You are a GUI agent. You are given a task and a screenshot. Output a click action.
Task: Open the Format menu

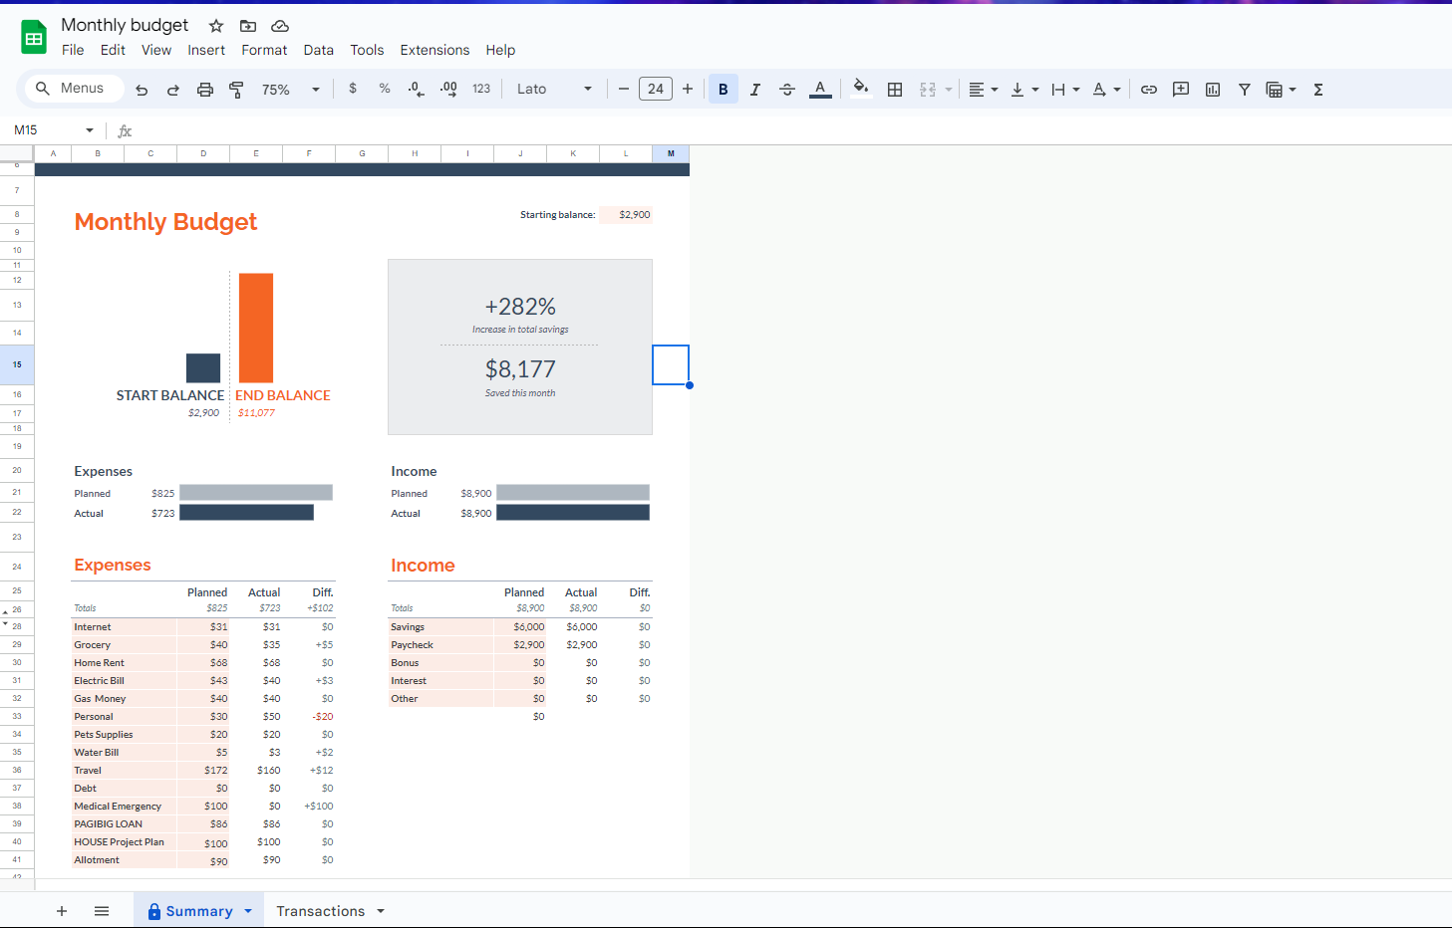pyautogui.click(x=264, y=50)
